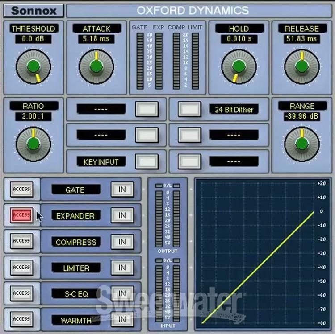
Task: Click the Ratio knob
Action: pyautogui.click(x=33, y=144)
